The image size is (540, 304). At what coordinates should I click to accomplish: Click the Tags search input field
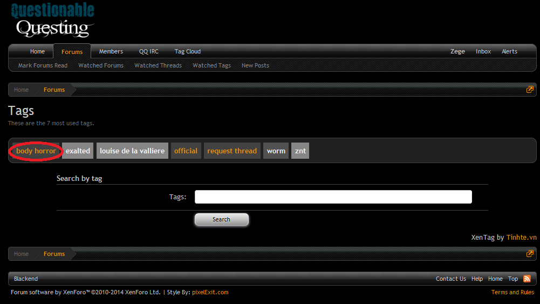[x=333, y=197]
